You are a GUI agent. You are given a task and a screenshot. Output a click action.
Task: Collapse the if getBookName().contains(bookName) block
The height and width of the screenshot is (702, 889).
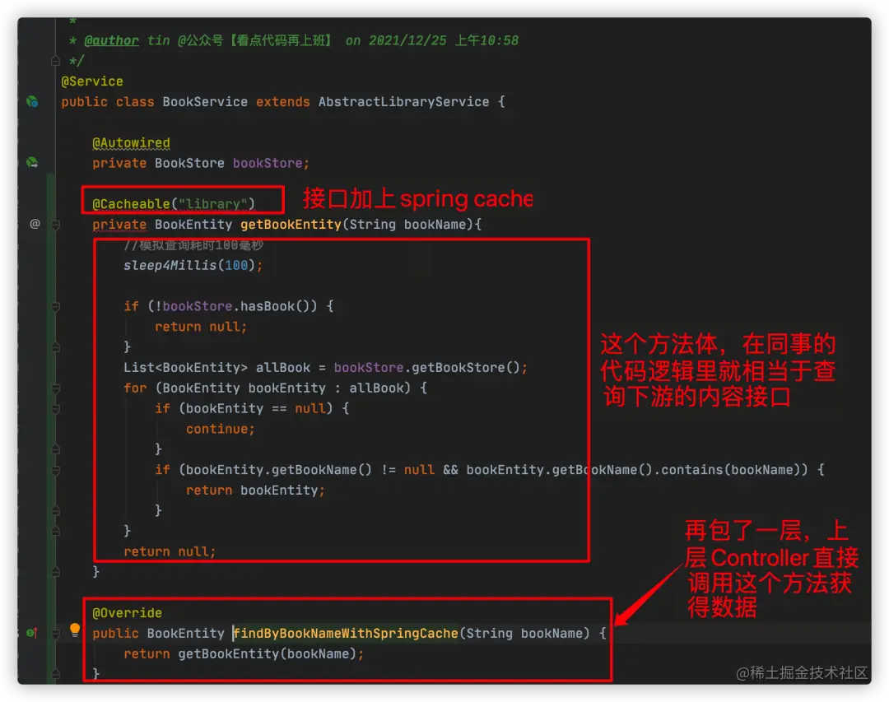tap(56, 470)
